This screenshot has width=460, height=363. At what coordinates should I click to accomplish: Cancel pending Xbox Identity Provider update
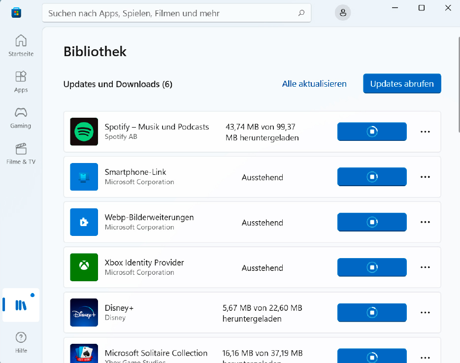point(372,267)
